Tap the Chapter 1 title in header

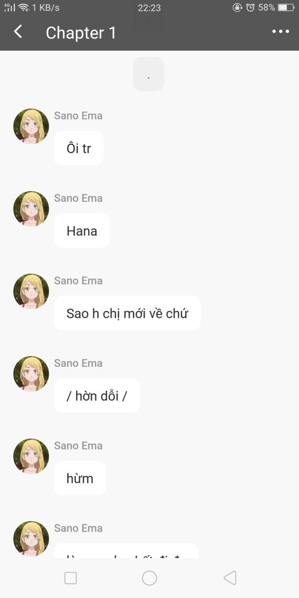81,32
